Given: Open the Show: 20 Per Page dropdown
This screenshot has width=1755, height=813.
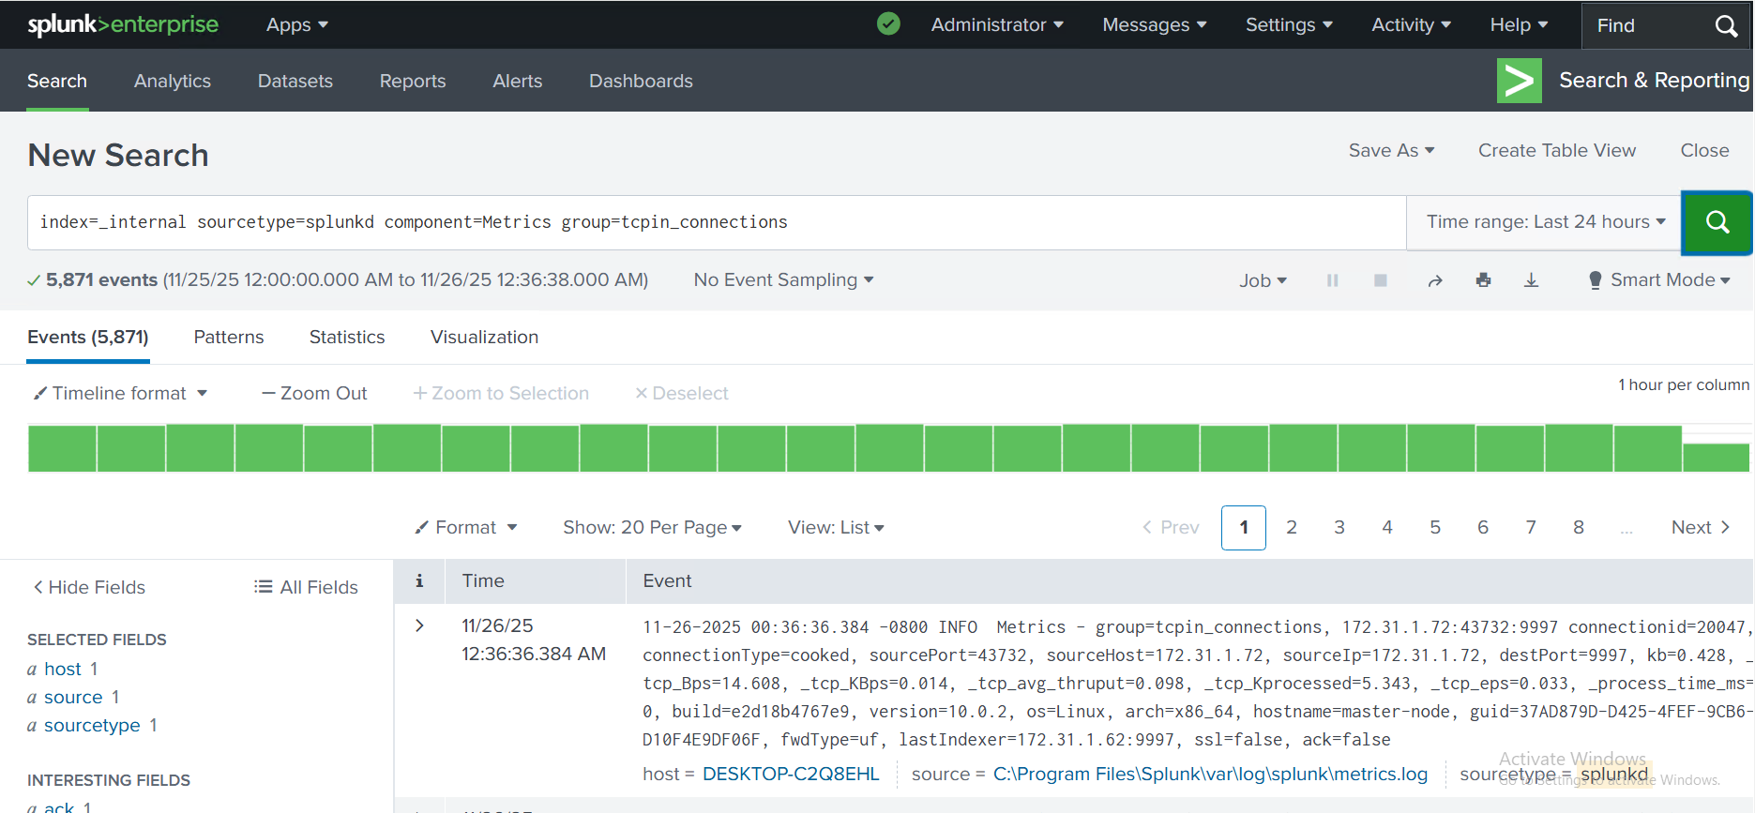Looking at the screenshot, I should 652,528.
